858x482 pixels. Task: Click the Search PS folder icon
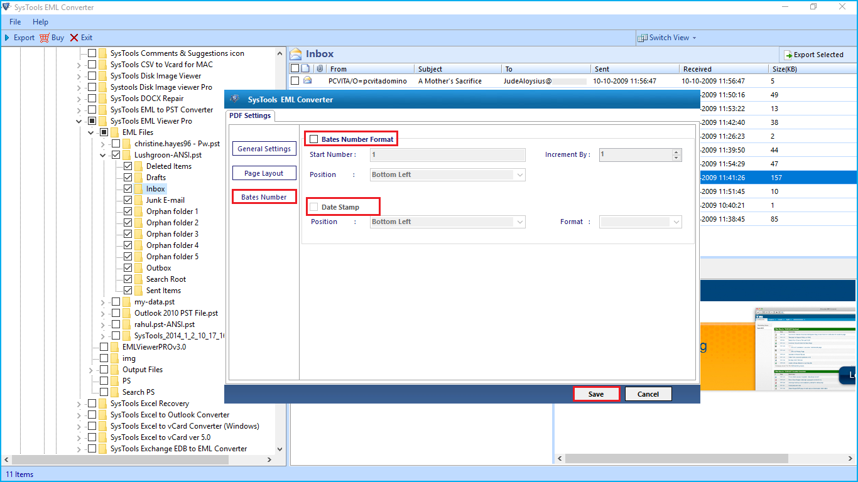pos(114,392)
